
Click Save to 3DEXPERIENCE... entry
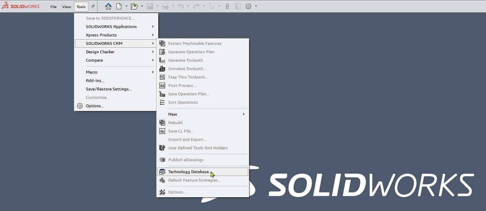110,18
